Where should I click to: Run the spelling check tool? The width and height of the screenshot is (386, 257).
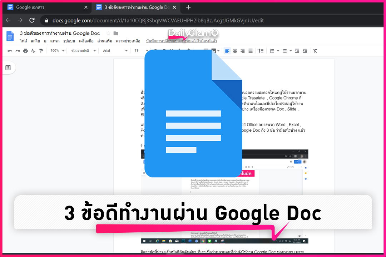[x=33, y=51]
